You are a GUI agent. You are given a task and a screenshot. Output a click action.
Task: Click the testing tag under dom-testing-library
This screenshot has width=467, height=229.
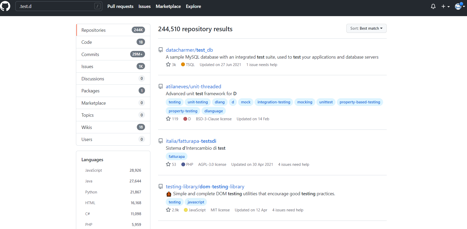(x=175, y=202)
